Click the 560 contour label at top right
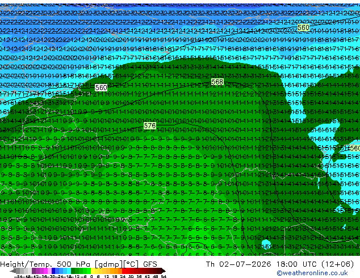Viewport: 360px width, 278px height. (303, 28)
